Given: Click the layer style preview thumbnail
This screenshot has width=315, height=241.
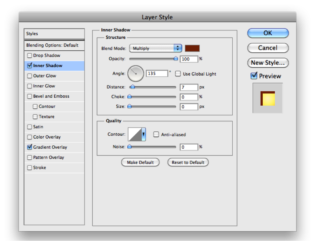Looking at the screenshot, I should click(267, 98).
